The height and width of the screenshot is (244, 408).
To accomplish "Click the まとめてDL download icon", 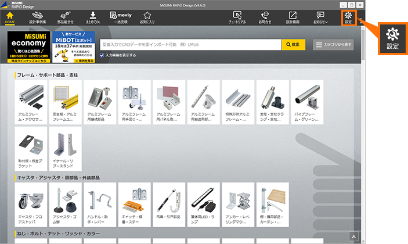I will [93, 17].
